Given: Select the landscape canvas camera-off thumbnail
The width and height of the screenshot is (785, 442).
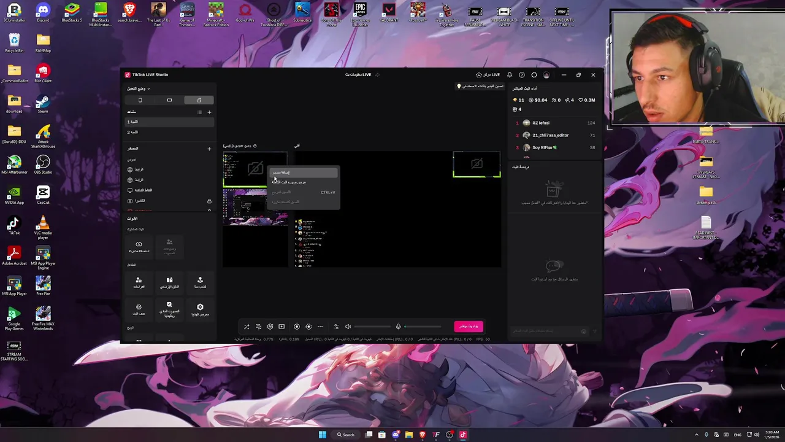Looking at the screenshot, I should tap(477, 164).
